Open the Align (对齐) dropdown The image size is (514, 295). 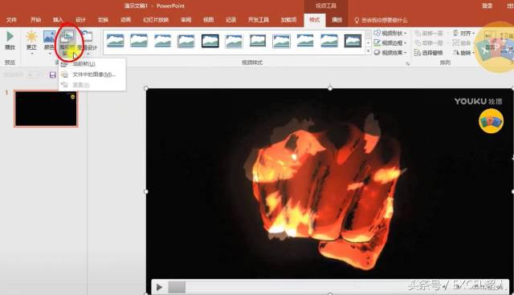coord(463,34)
